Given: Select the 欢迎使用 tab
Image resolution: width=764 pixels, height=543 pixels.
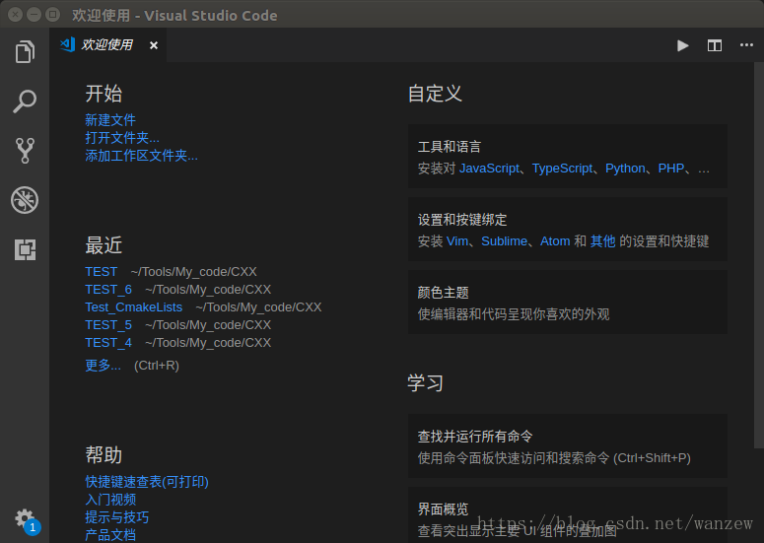Looking at the screenshot, I should coord(107,44).
